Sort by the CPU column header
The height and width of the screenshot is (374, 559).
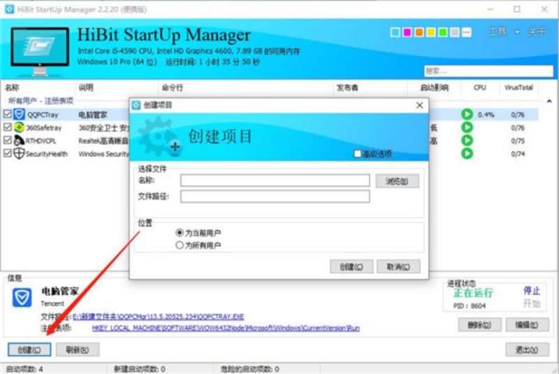click(x=479, y=87)
